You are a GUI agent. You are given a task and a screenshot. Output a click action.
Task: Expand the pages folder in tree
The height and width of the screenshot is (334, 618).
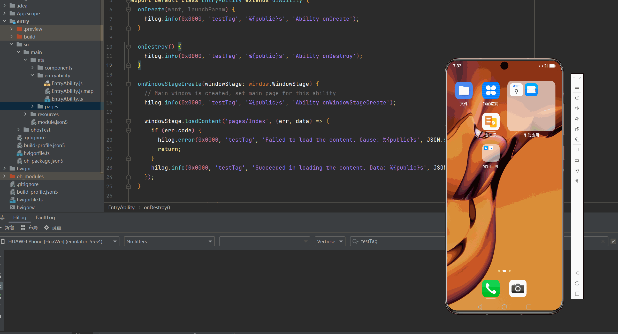click(32, 107)
